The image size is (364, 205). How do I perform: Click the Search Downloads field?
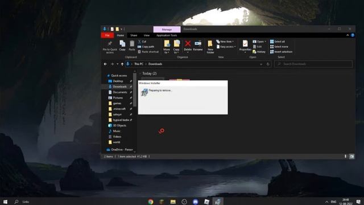313,64
